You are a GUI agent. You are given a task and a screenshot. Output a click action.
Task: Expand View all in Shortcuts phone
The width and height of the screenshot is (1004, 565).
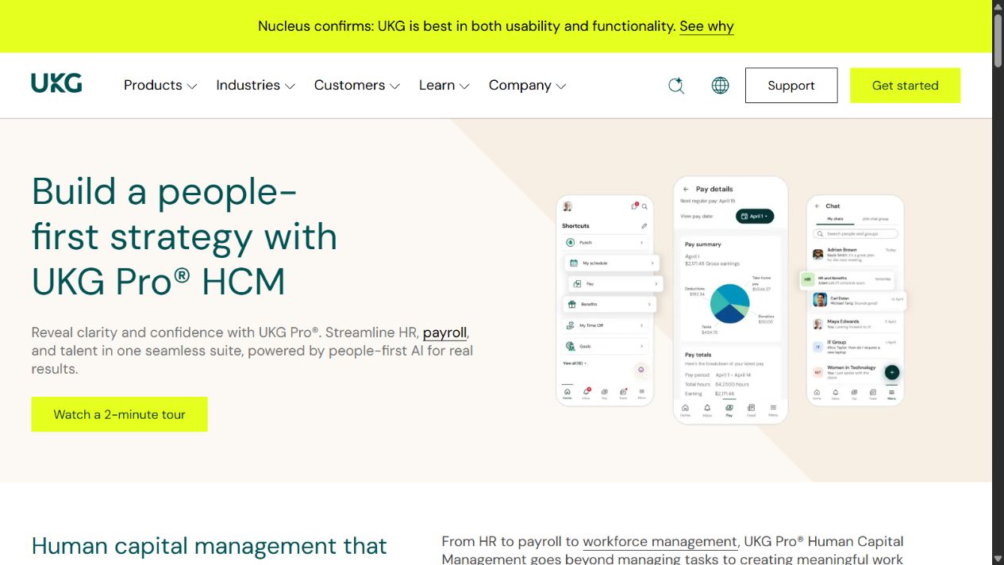(x=575, y=363)
